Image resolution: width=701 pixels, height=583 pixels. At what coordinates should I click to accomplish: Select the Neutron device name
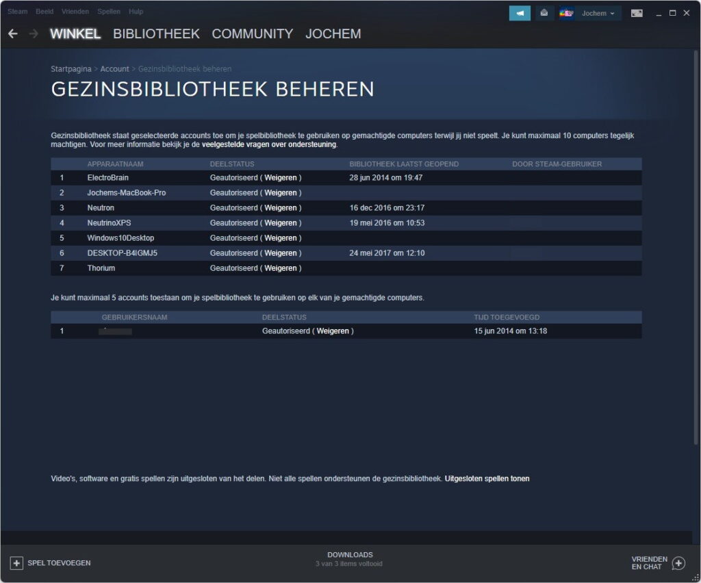[x=101, y=208]
